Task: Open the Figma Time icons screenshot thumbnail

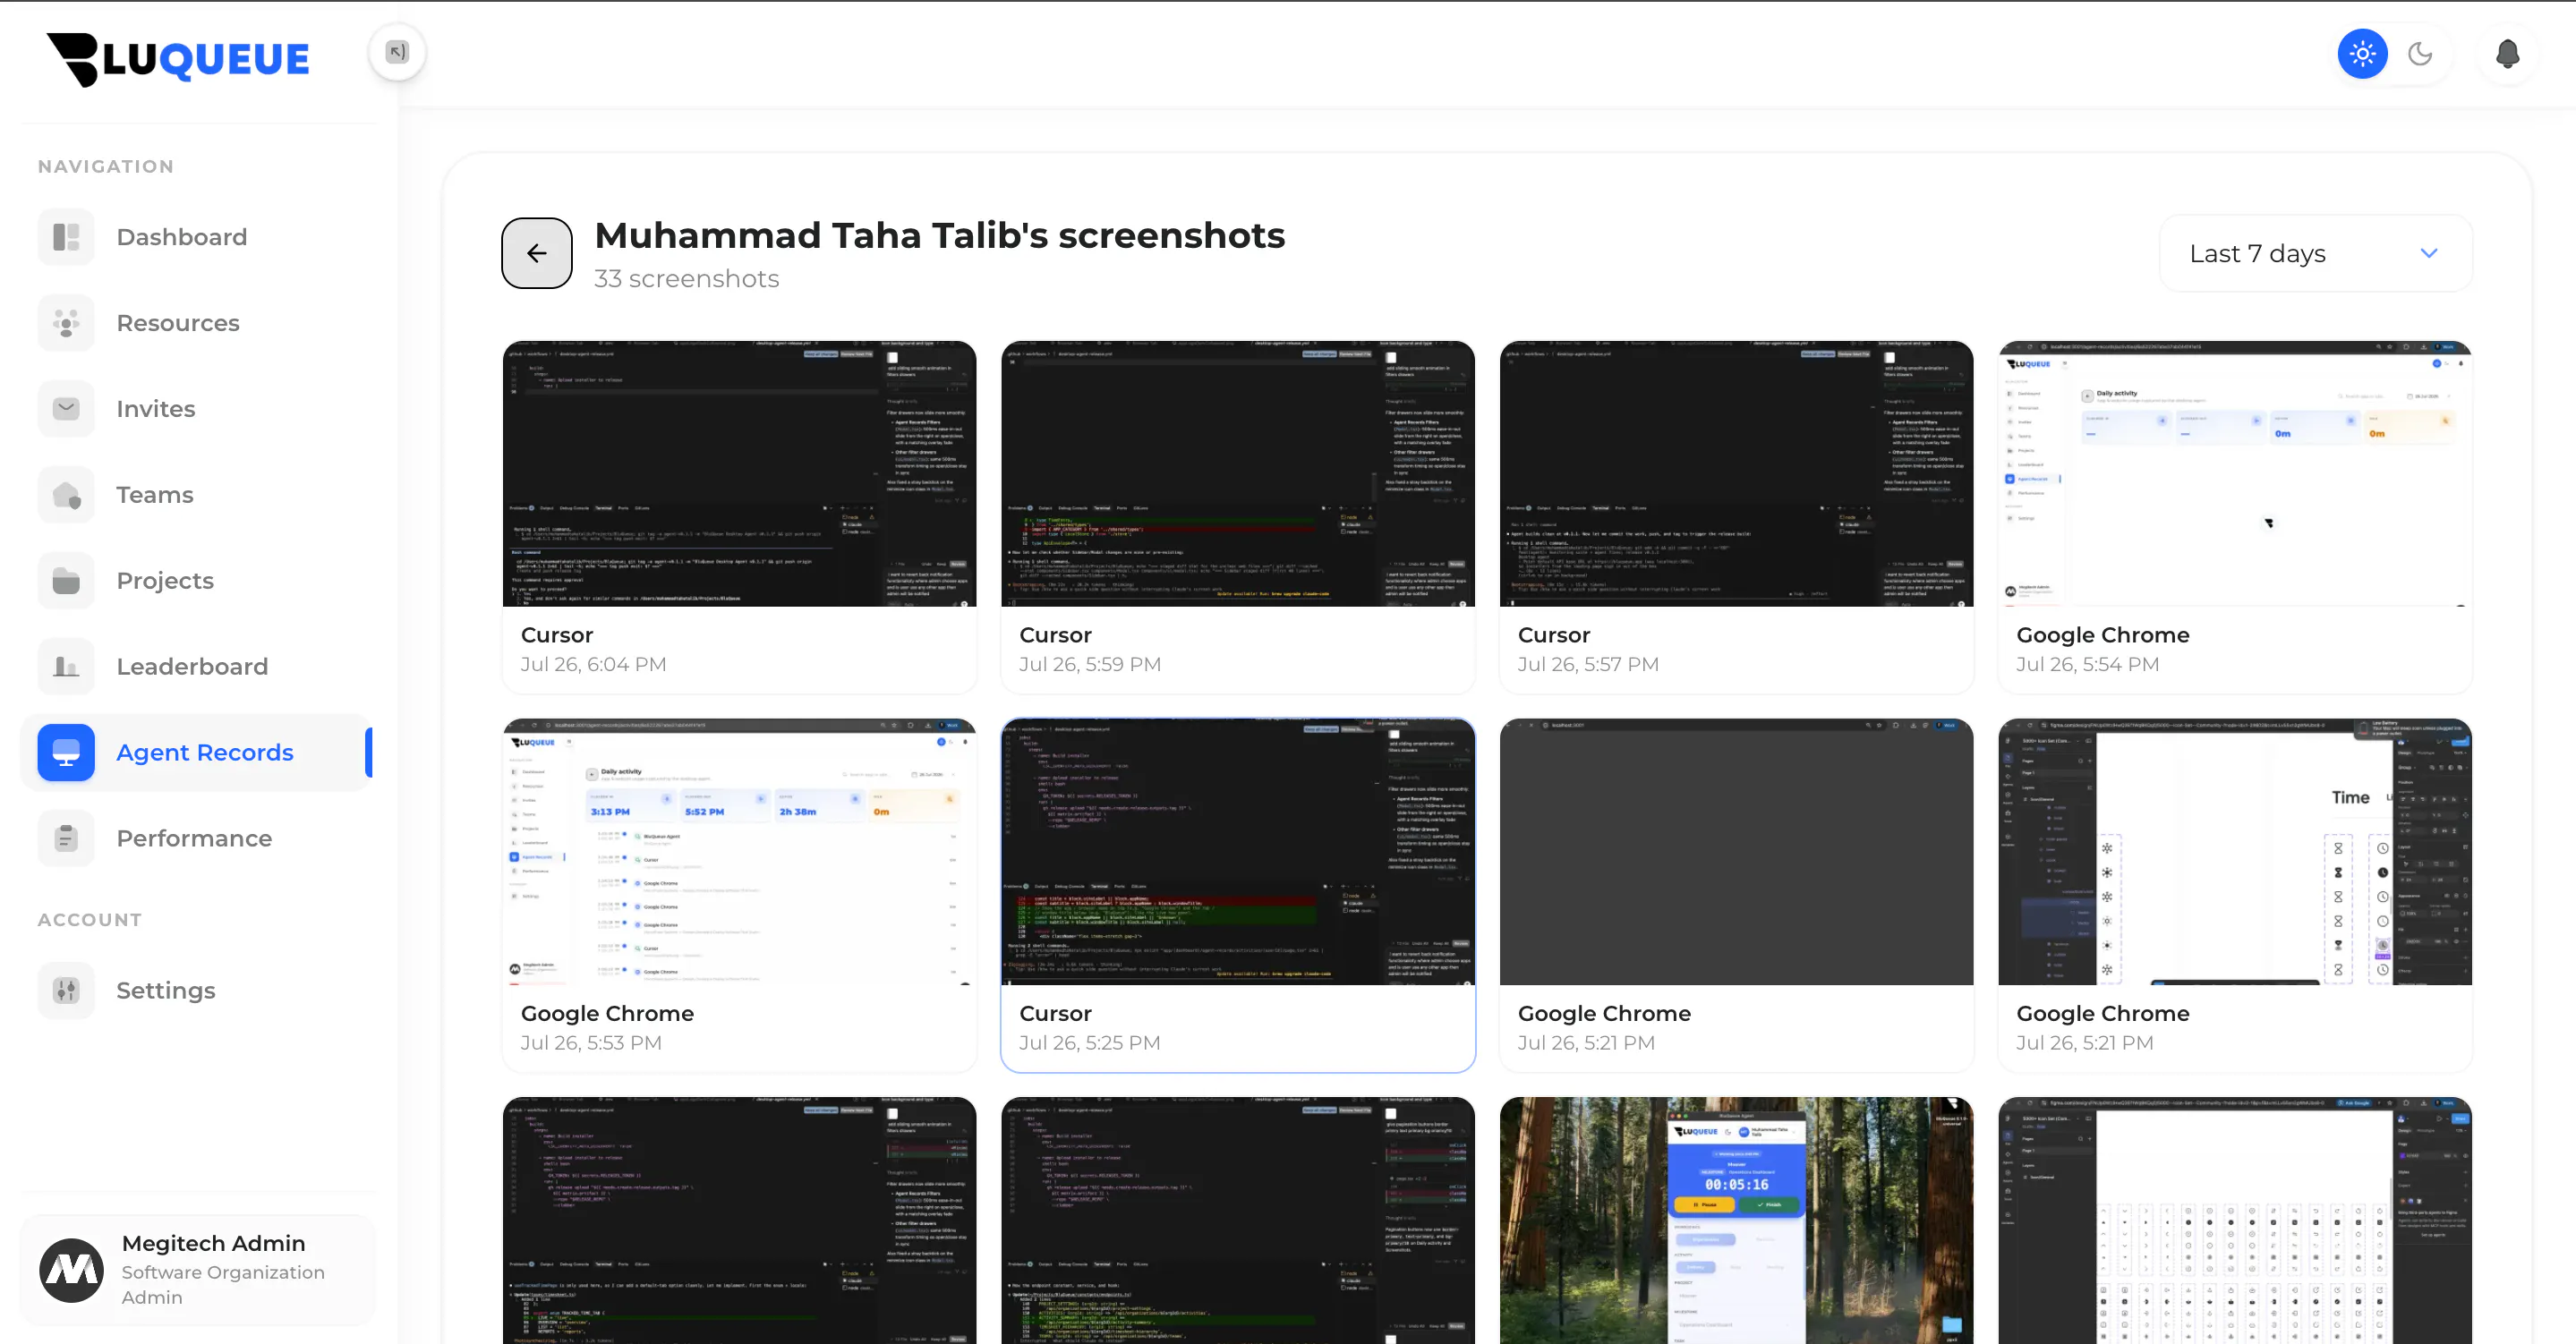Action: coord(2235,852)
